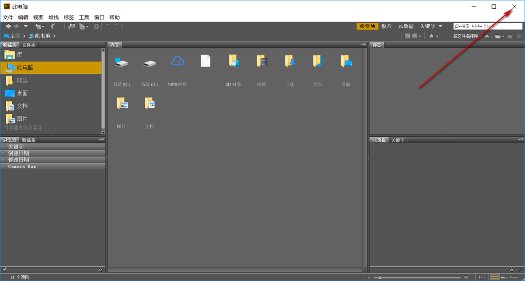
Task: Click the search magnifier icon in Adobe Stock search
Action: (456, 26)
